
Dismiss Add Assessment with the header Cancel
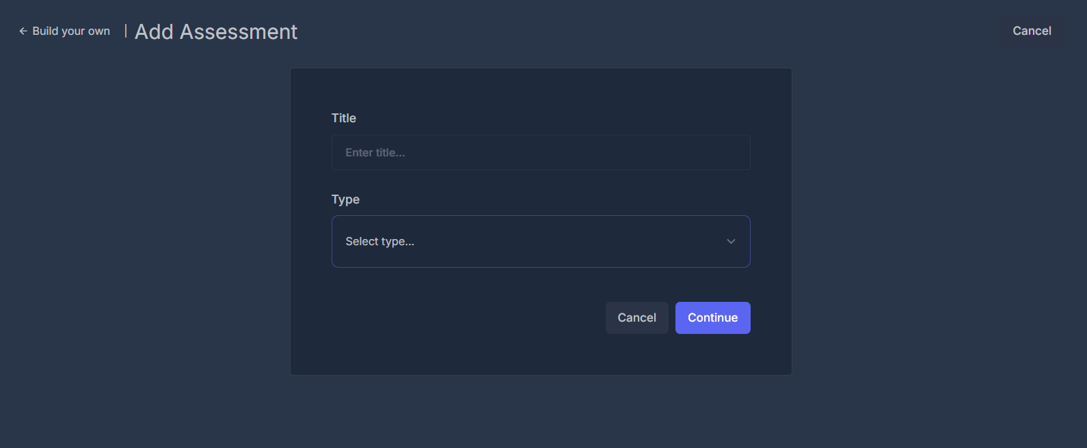pyautogui.click(x=1032, y=31)
